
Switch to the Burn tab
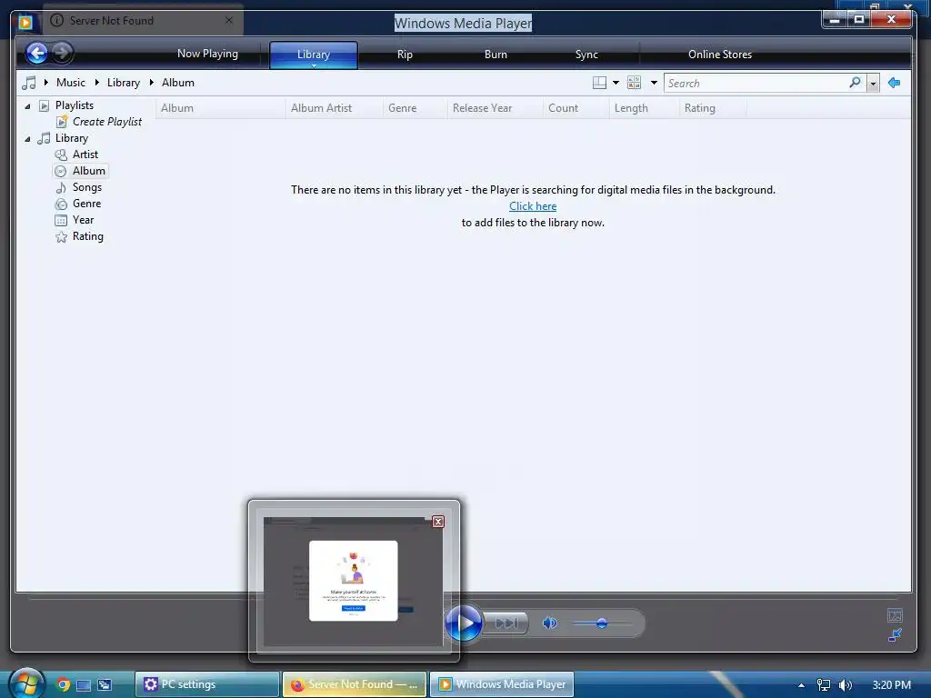click(496, 55)
